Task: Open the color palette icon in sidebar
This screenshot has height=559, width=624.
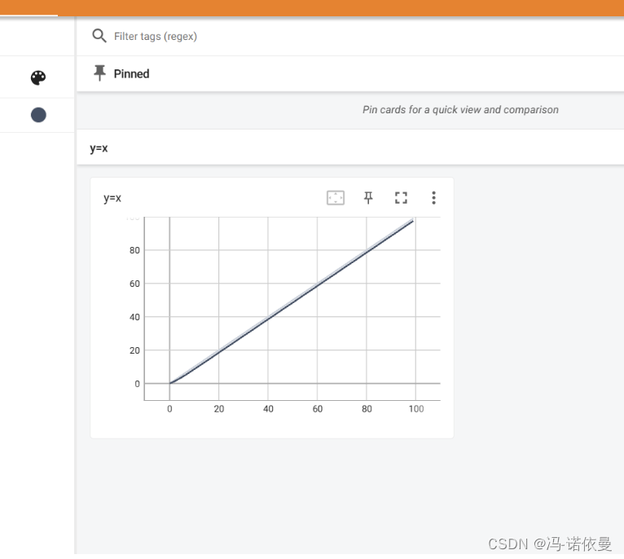Action: (x=38, y=77)
